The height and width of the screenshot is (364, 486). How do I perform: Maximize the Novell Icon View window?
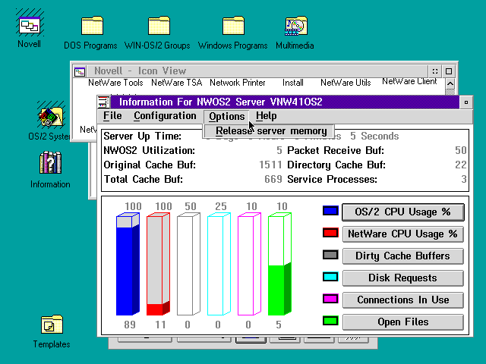449,71
